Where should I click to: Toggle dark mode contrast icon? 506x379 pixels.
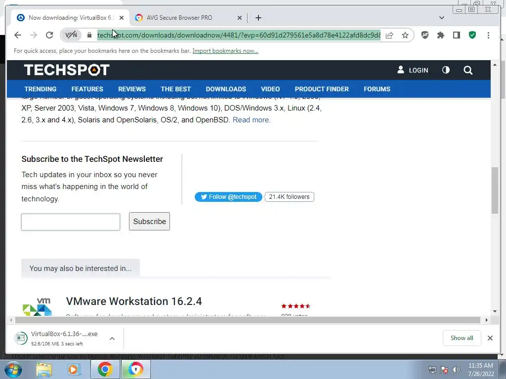pos(446,70)
